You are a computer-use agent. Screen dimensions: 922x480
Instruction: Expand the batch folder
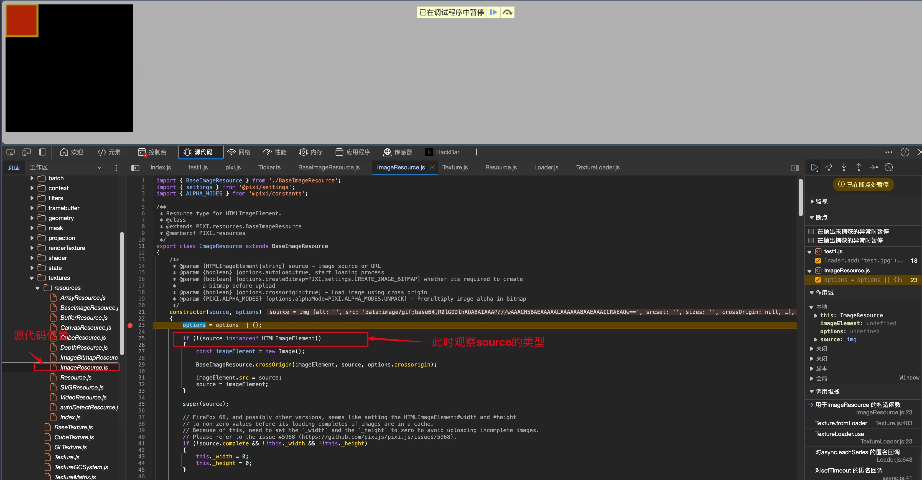32,178
